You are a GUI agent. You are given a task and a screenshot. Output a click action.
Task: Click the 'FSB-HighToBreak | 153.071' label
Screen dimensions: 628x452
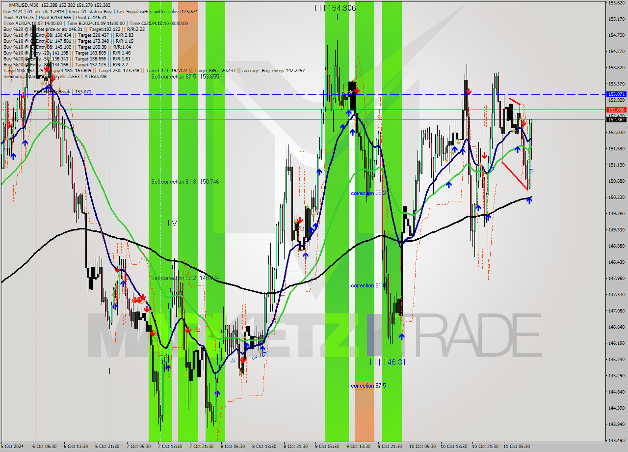click(62, 92)
